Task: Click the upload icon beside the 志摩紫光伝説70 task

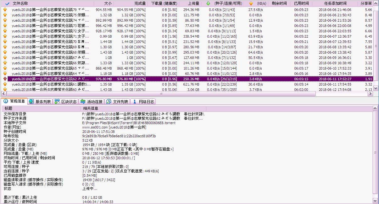Action: [5, 42]
